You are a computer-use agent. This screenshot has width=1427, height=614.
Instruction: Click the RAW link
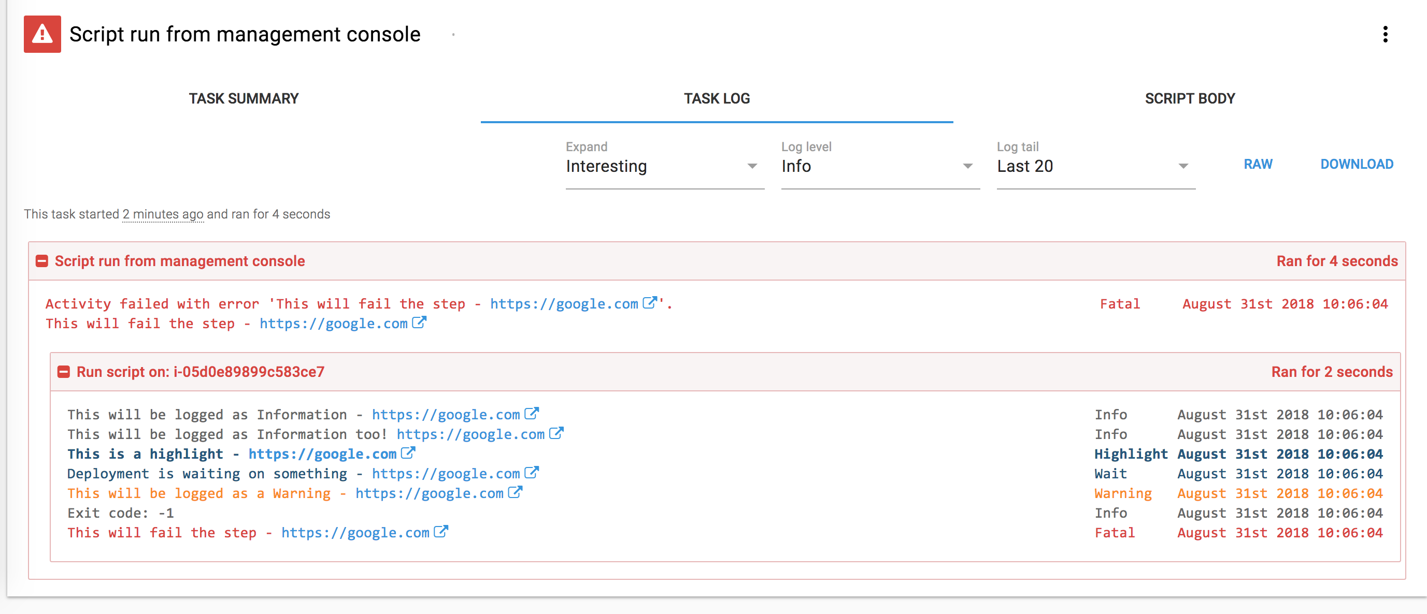(x=1258, y=164)
